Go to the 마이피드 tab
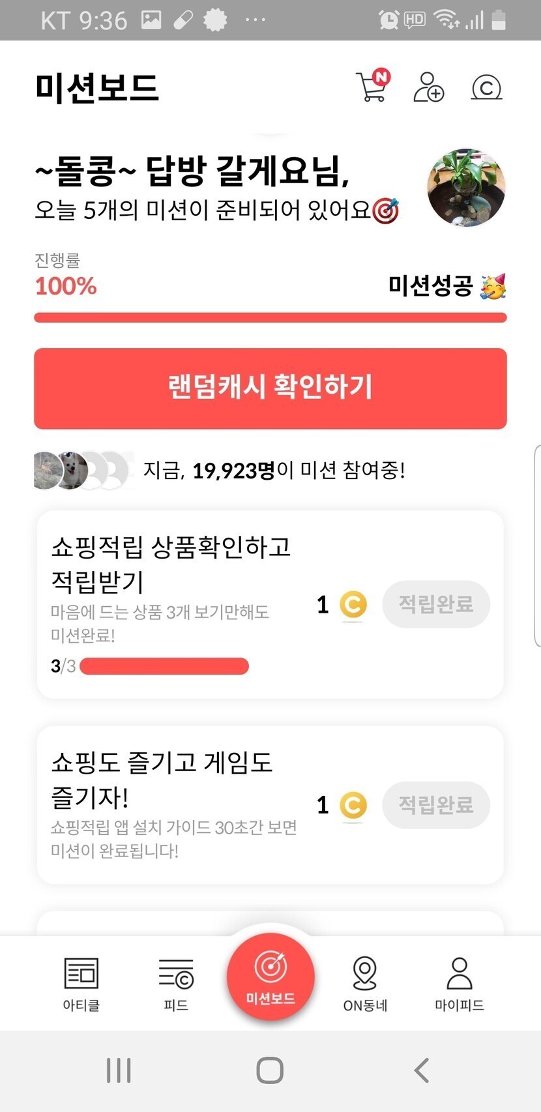This screenshot has height=1112, width=541. click(x=460, y=984)
